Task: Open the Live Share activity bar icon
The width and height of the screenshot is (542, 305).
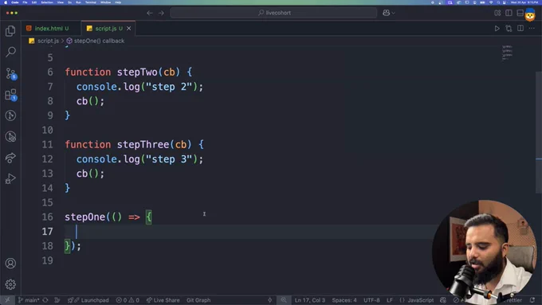Action: tap(10, 158)
